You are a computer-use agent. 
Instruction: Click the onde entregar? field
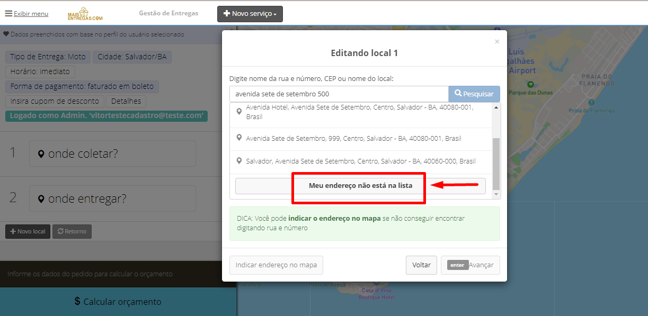(x=112, y=199)
